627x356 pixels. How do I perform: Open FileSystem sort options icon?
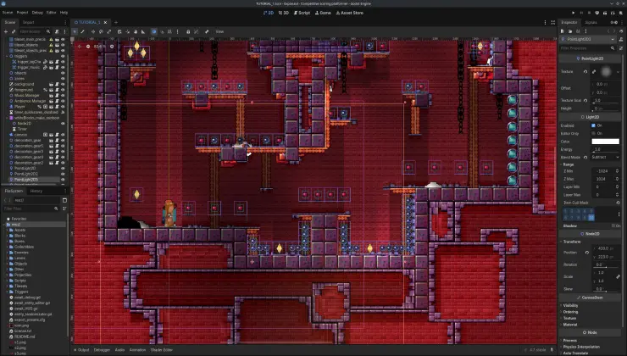[x=64, y=209]
